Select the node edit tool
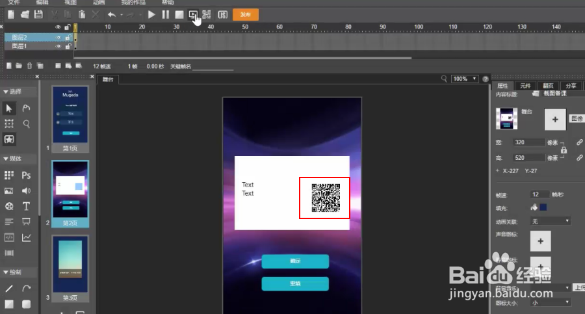 [26, 109]
